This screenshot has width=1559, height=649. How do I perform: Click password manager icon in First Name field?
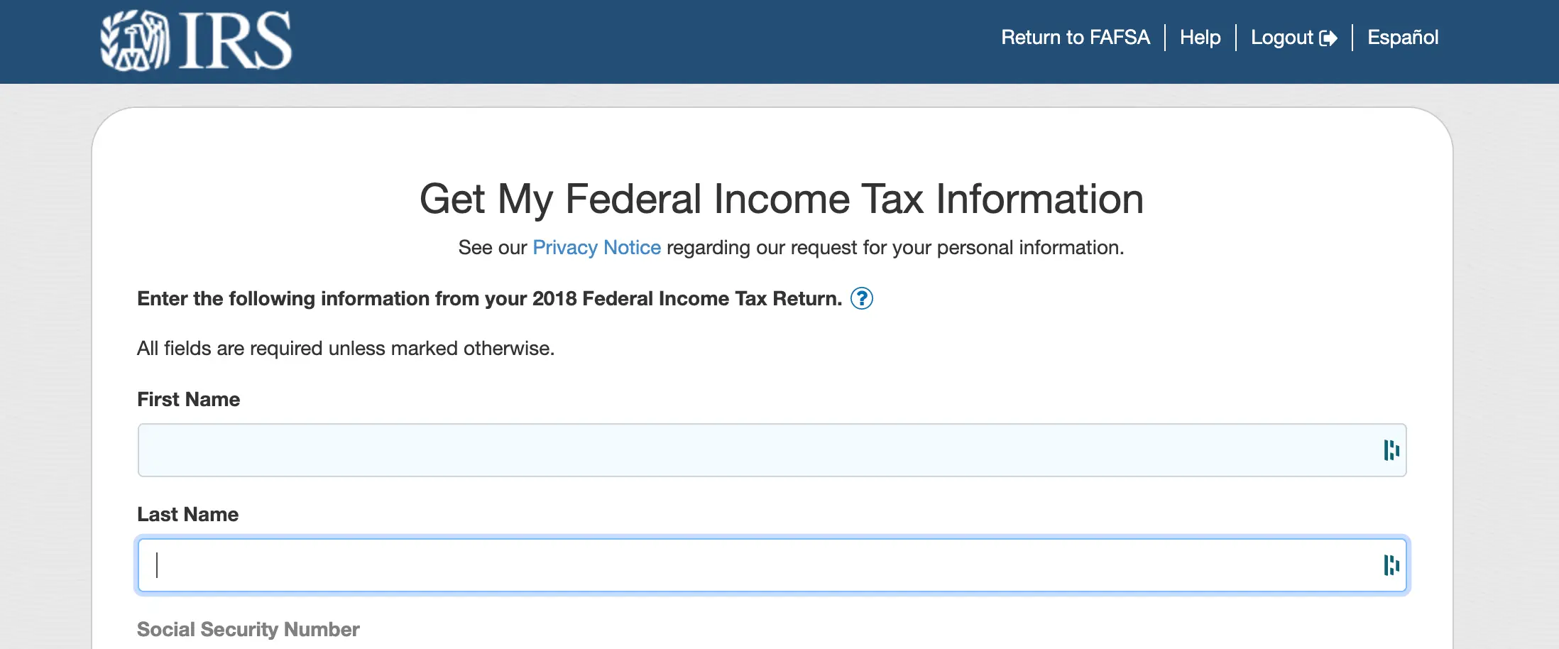[1391, 450]
